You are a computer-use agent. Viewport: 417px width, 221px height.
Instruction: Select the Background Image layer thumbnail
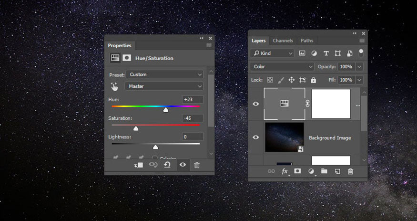point(285,137)
